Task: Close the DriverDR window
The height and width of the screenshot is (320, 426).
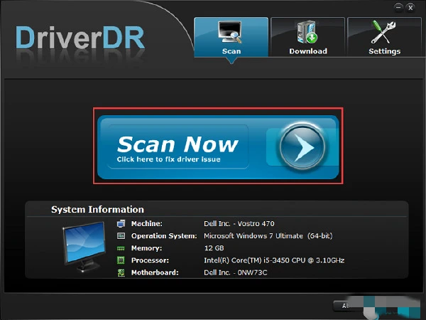Action: (x=411, y=6)
